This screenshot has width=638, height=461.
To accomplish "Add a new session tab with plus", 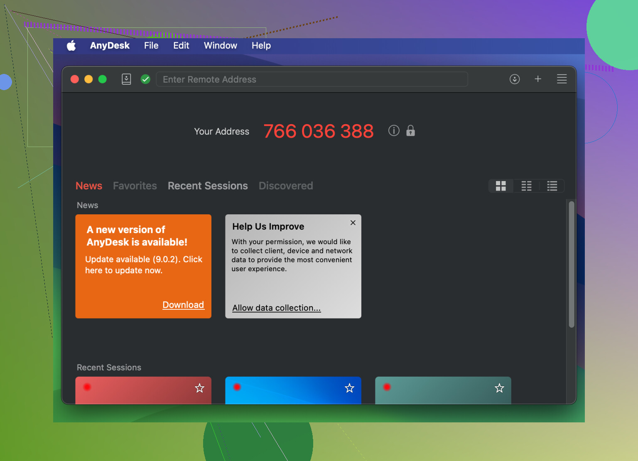I will pos(538,79).
